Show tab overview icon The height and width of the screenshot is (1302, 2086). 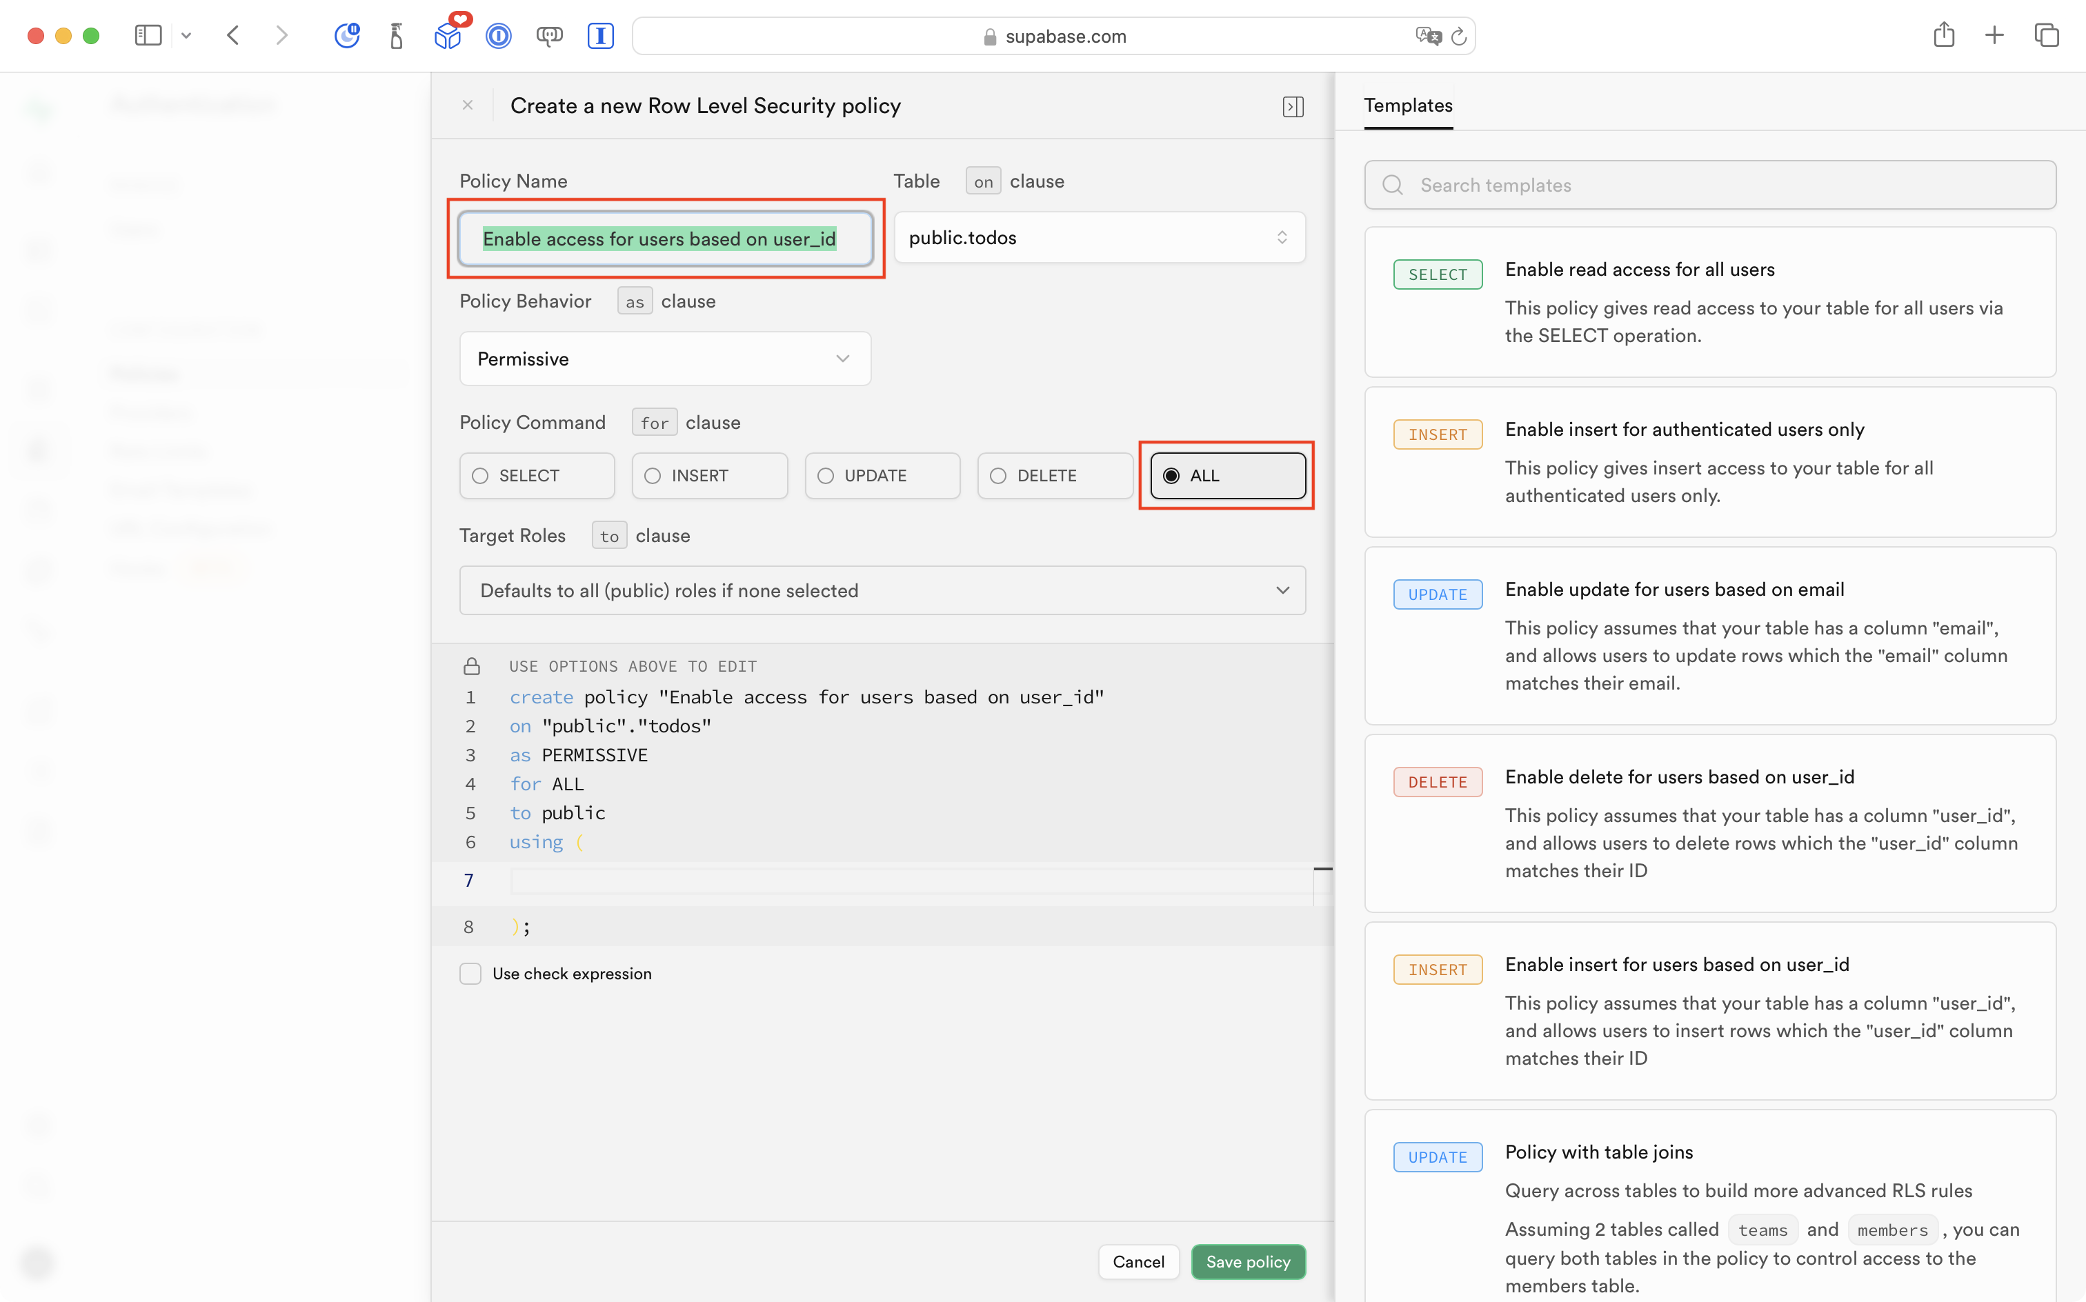(2047, 35)
